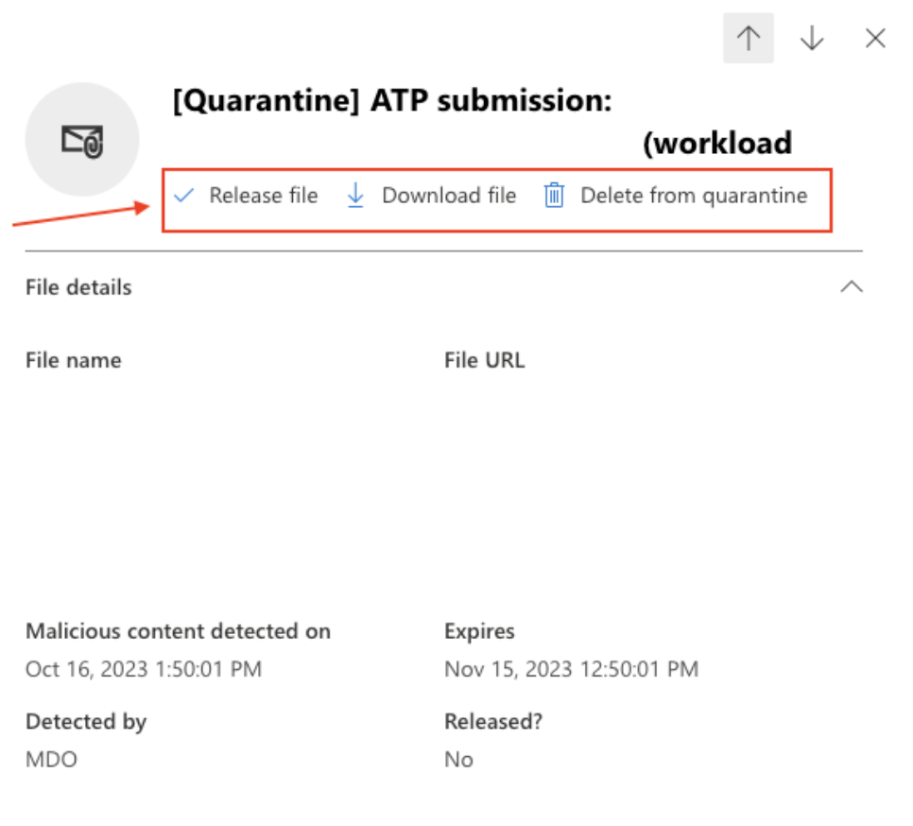Dismiss the quarantine details panel
This screenshot has width=913, height=826.
pos(875,38)
